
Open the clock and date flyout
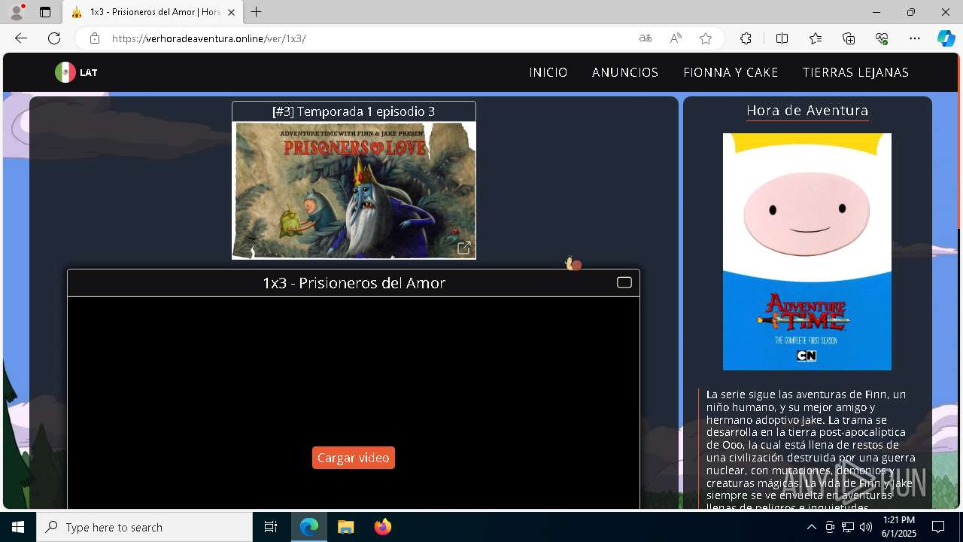click(899, 527)
